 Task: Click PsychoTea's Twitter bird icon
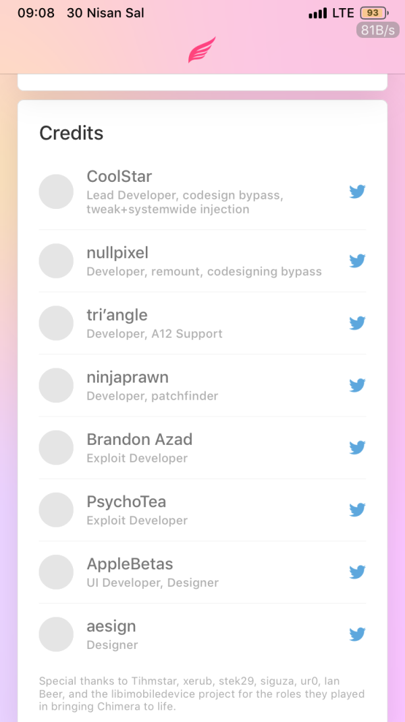pos(357,510)
